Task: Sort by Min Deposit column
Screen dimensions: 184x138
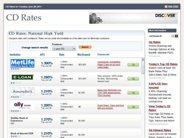Action: point(84,54)
